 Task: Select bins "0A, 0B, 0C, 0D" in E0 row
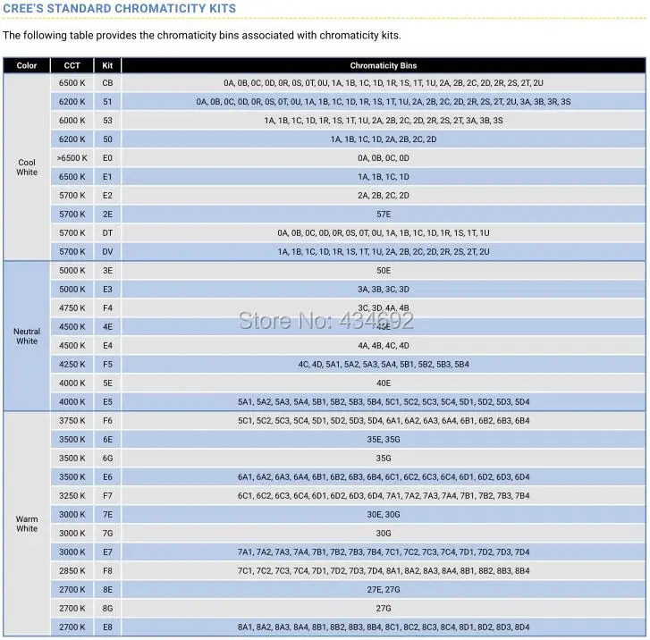coord(384,158)
